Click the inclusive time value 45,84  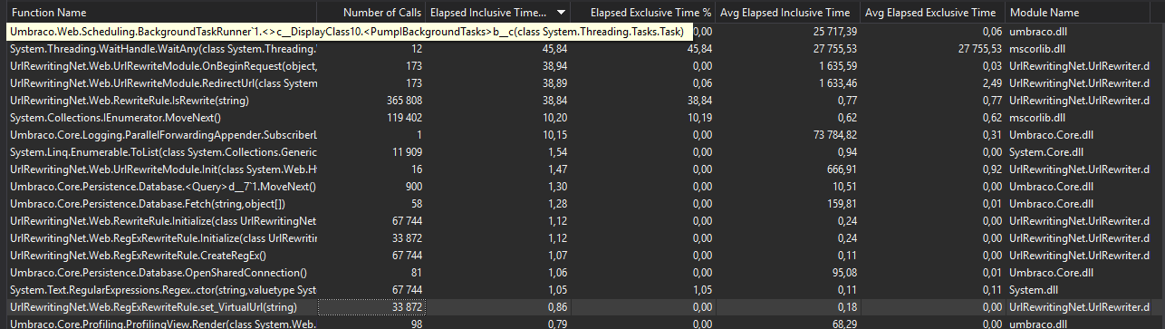click(x=554, y=48)
